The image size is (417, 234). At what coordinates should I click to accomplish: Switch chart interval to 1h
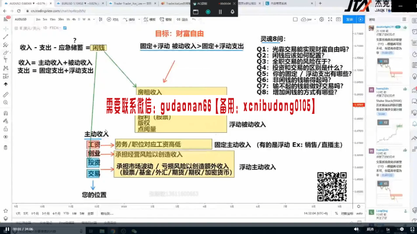coord(68,19)
